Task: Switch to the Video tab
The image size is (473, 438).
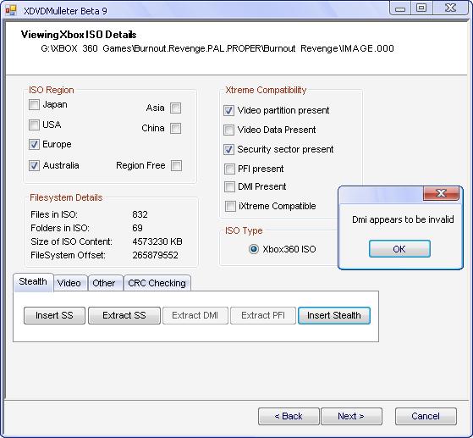Action: [x=69, y=283]
